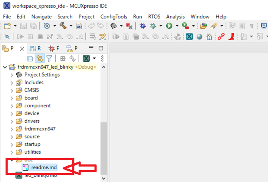268x182 pixels.
Task: Expand the board folder
Action: [x=12, y=98]
